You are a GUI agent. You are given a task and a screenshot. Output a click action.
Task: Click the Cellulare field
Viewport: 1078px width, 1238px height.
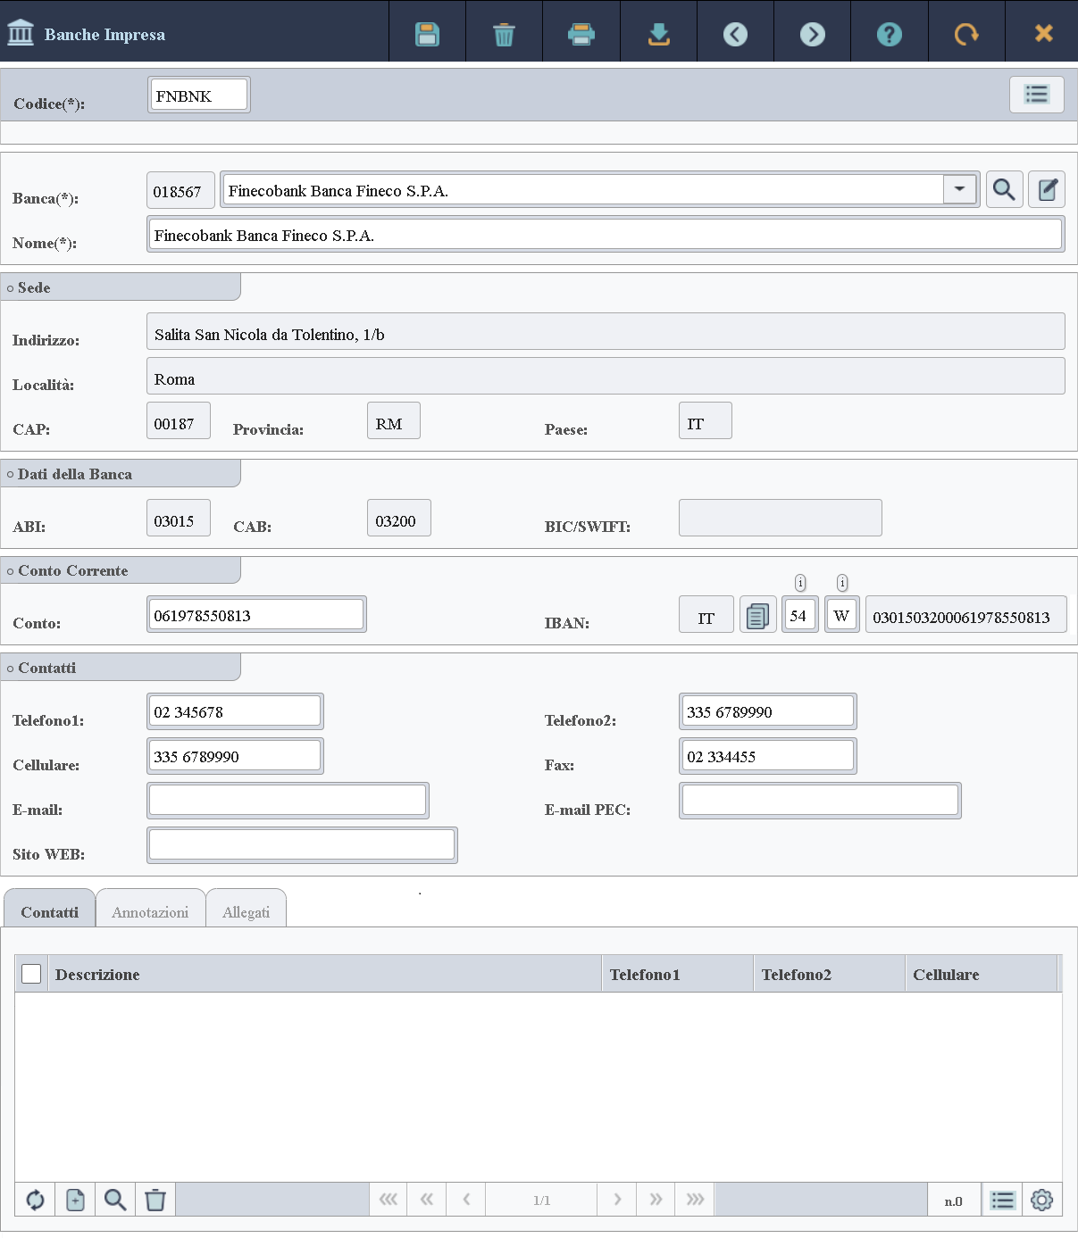(235, 756)
